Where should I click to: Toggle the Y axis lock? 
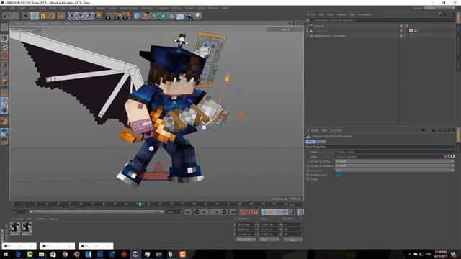point(81,16)
